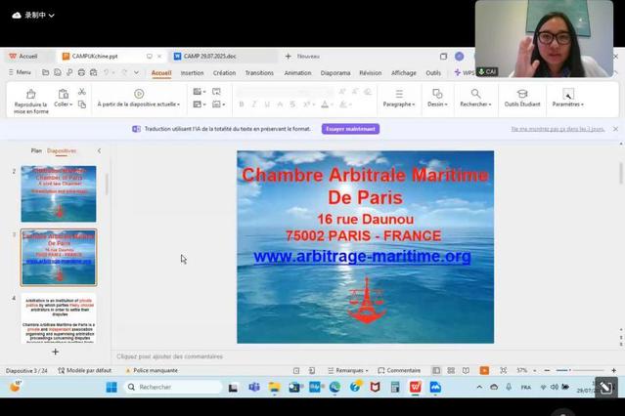Viewport: 625px width, 416px height.
Task: Switch to reading view book icon
Action: click(x=466, y=370)
